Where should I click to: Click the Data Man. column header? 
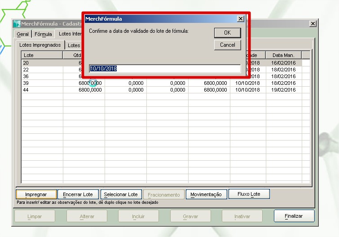coord(283,55)
